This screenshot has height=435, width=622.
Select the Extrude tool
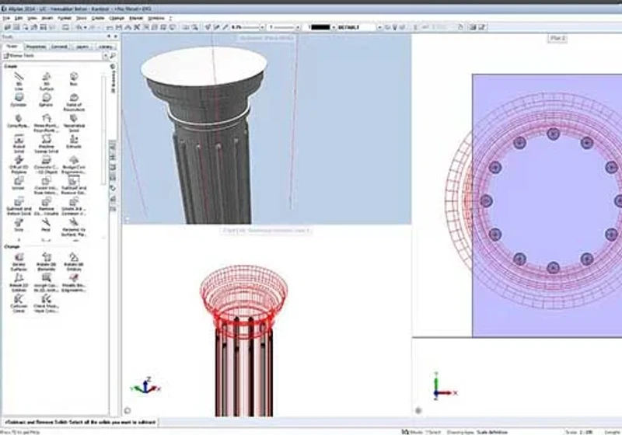(x=74, y=141)
